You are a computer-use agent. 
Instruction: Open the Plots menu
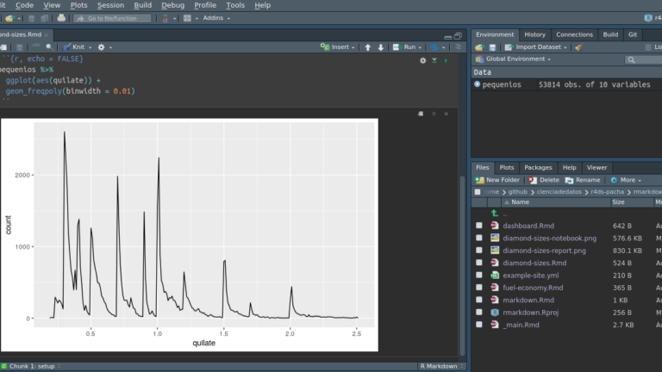click(x=78, y=5)
